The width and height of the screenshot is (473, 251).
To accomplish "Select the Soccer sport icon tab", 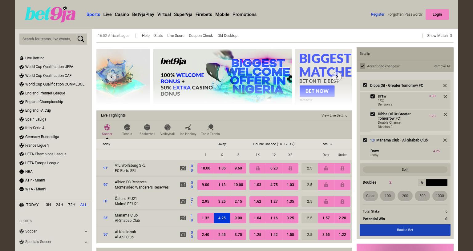I will coord(107,127).
